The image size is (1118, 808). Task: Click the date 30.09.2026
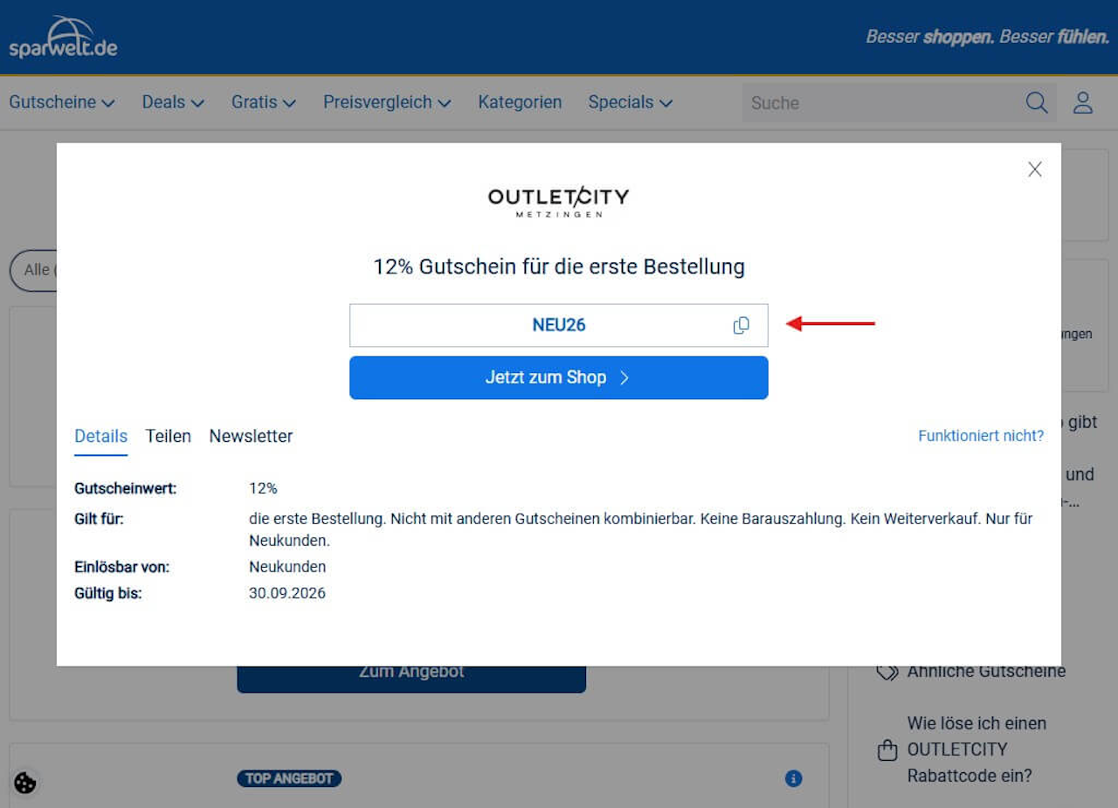pyautogui.click(x=287, y=593)
